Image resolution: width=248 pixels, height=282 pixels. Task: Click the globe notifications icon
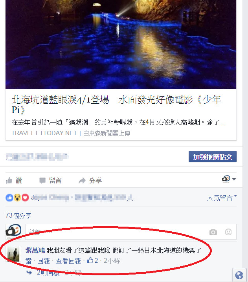[x=239, y=275]
